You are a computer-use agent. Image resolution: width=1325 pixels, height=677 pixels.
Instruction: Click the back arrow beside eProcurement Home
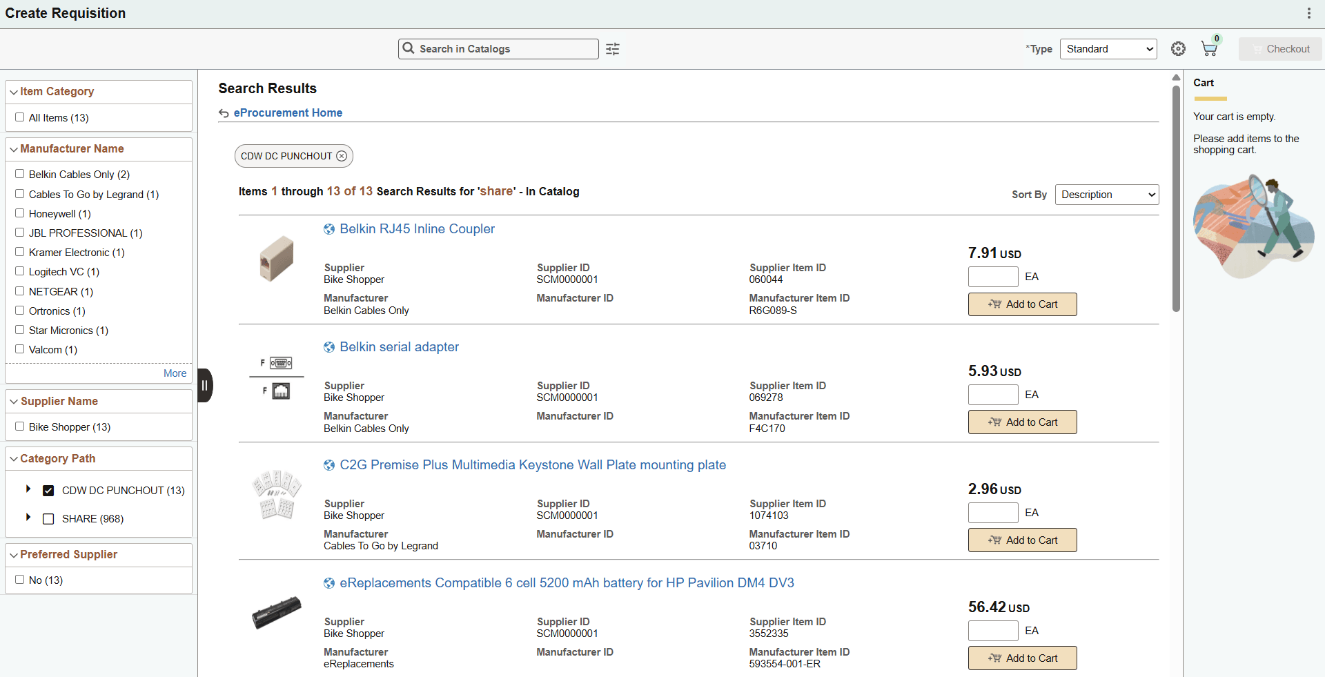click(224, 113)
